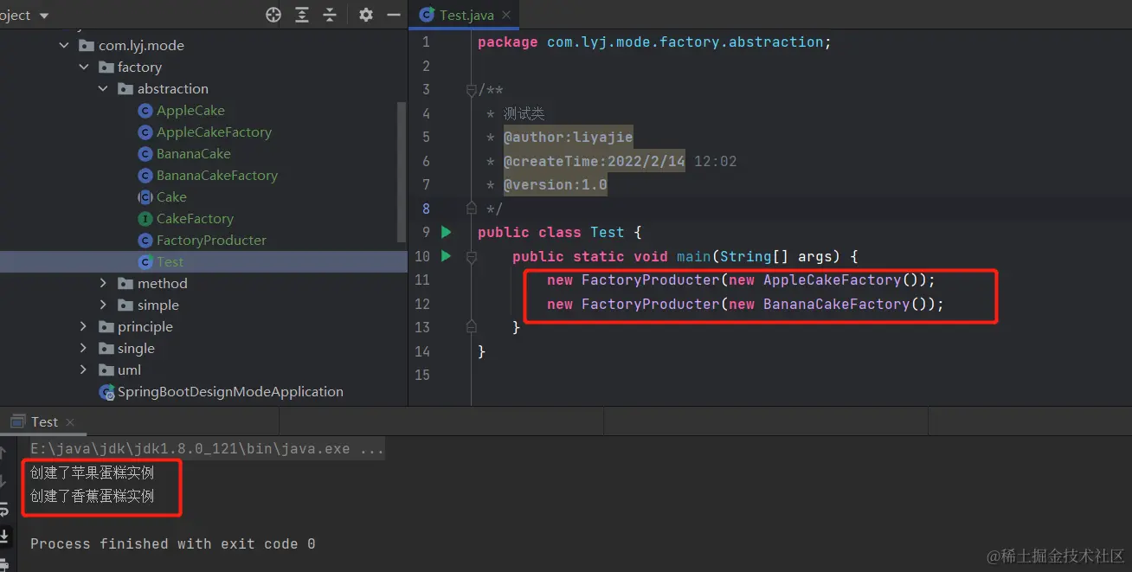Viewport: 1132px width, 572px height.
Task: Collapse the com.lyj.mode package
Action: coord(64,45)
